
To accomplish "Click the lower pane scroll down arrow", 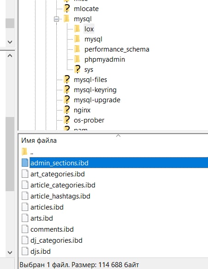I will tap(10, 252).
